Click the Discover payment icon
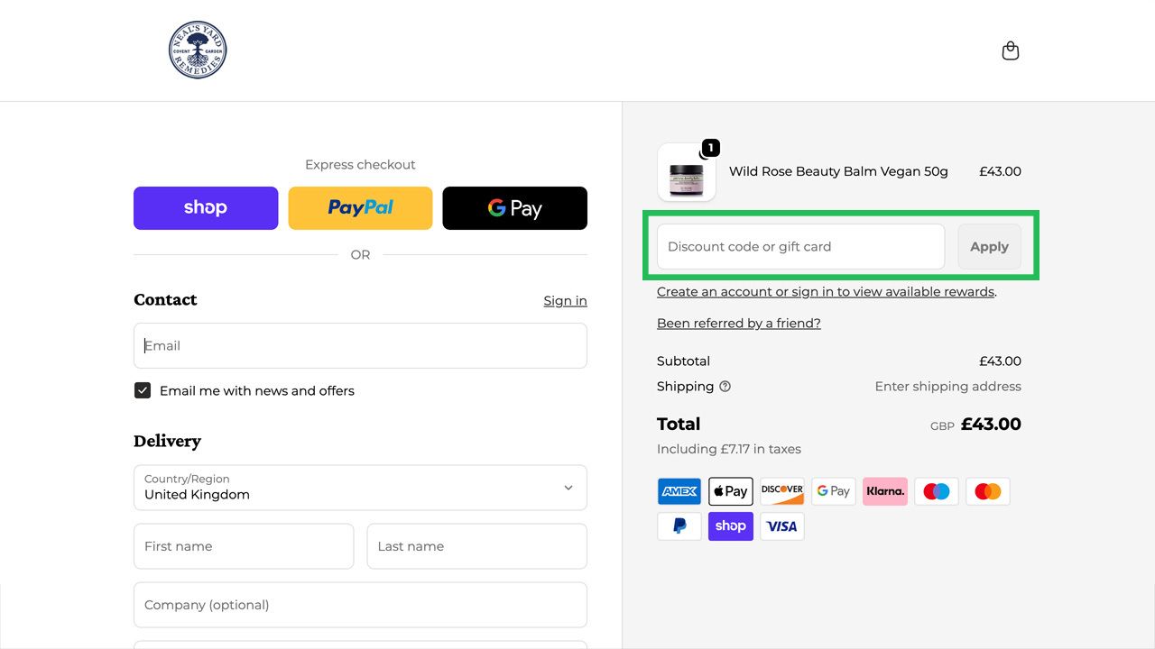 click(x=781, y=490)
